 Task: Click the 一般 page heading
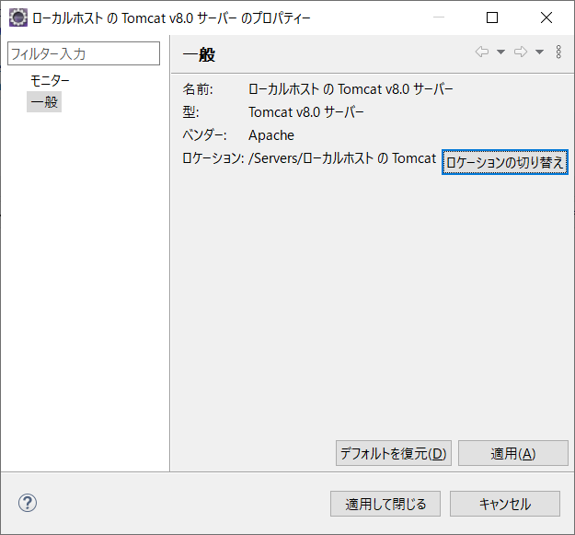(199, 54)
